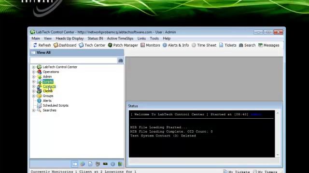Click the dark green device icon in the bottom strip
The width and height of the screenshot is (309, 173).
coord(105,164)
